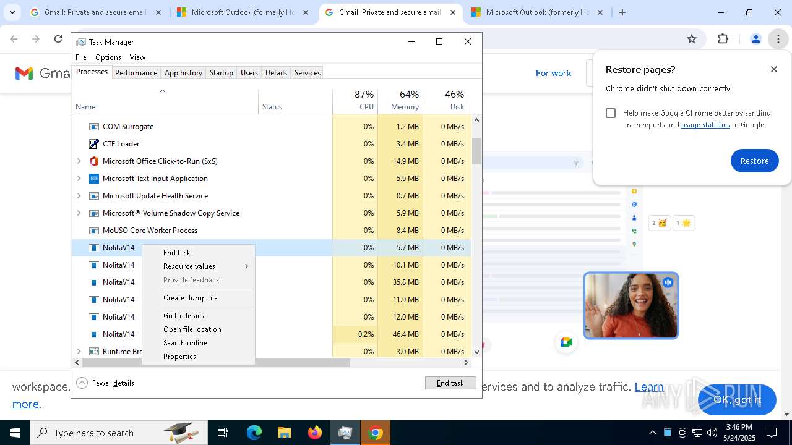Image resolution: width=792 pixels, height=445 pixels.
Task: Expand Microsoft Update Health Service process
Action: [x=79, y=196]
